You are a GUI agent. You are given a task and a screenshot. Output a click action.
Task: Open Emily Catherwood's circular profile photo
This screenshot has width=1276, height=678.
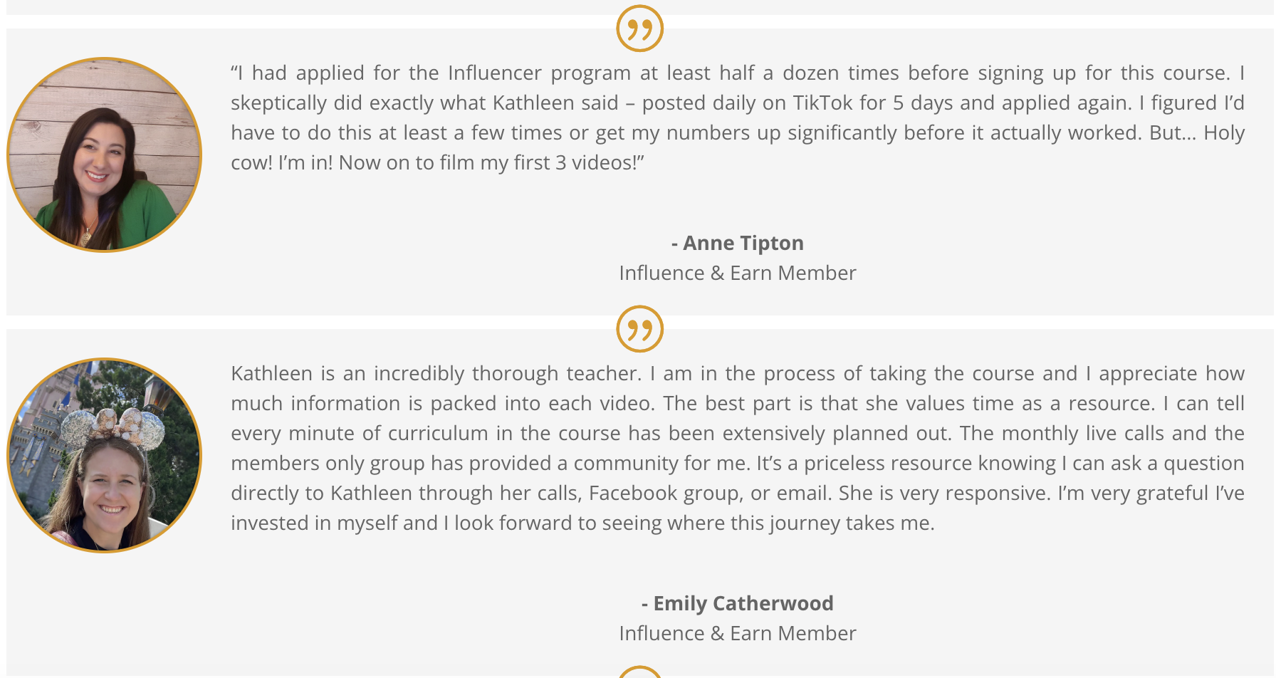[104, 455]
